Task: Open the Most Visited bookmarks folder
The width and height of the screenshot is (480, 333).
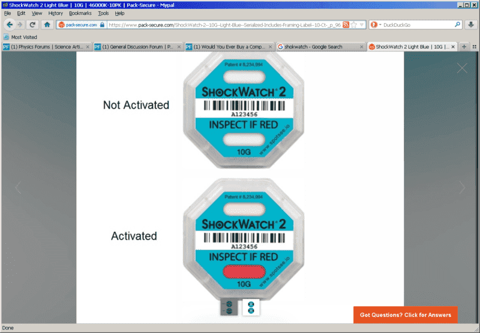Action: [x=20, y=37]
